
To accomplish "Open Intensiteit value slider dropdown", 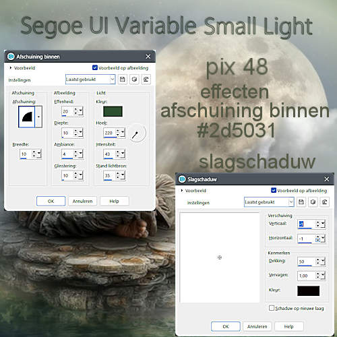I will click(x=123, y=154).
